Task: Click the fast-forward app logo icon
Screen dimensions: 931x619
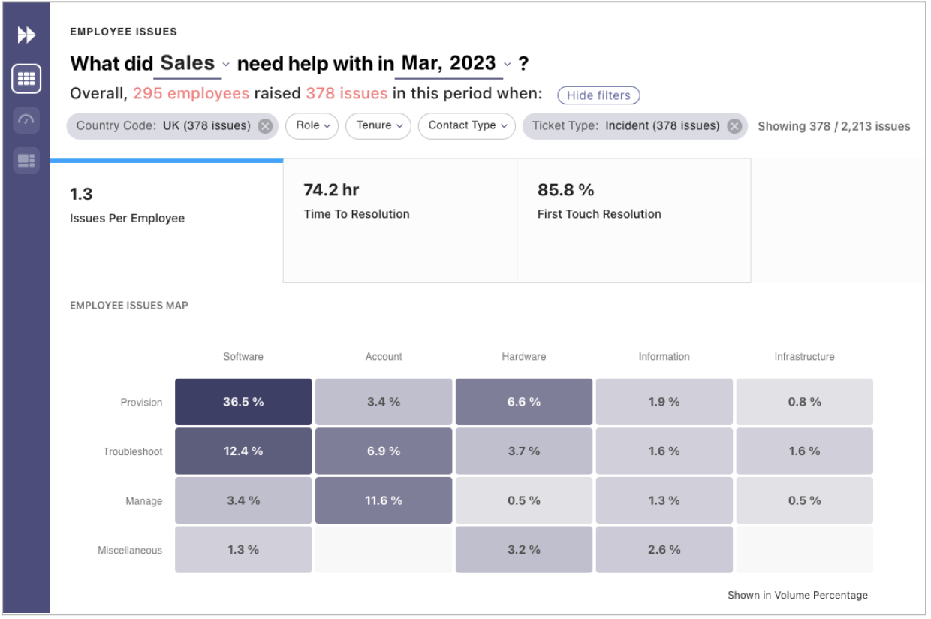Action: pos(26,33)
